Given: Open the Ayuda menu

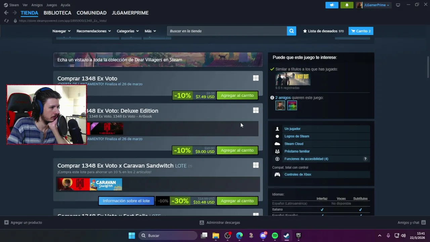Looking at the screenshot, I should coord(65,5).
